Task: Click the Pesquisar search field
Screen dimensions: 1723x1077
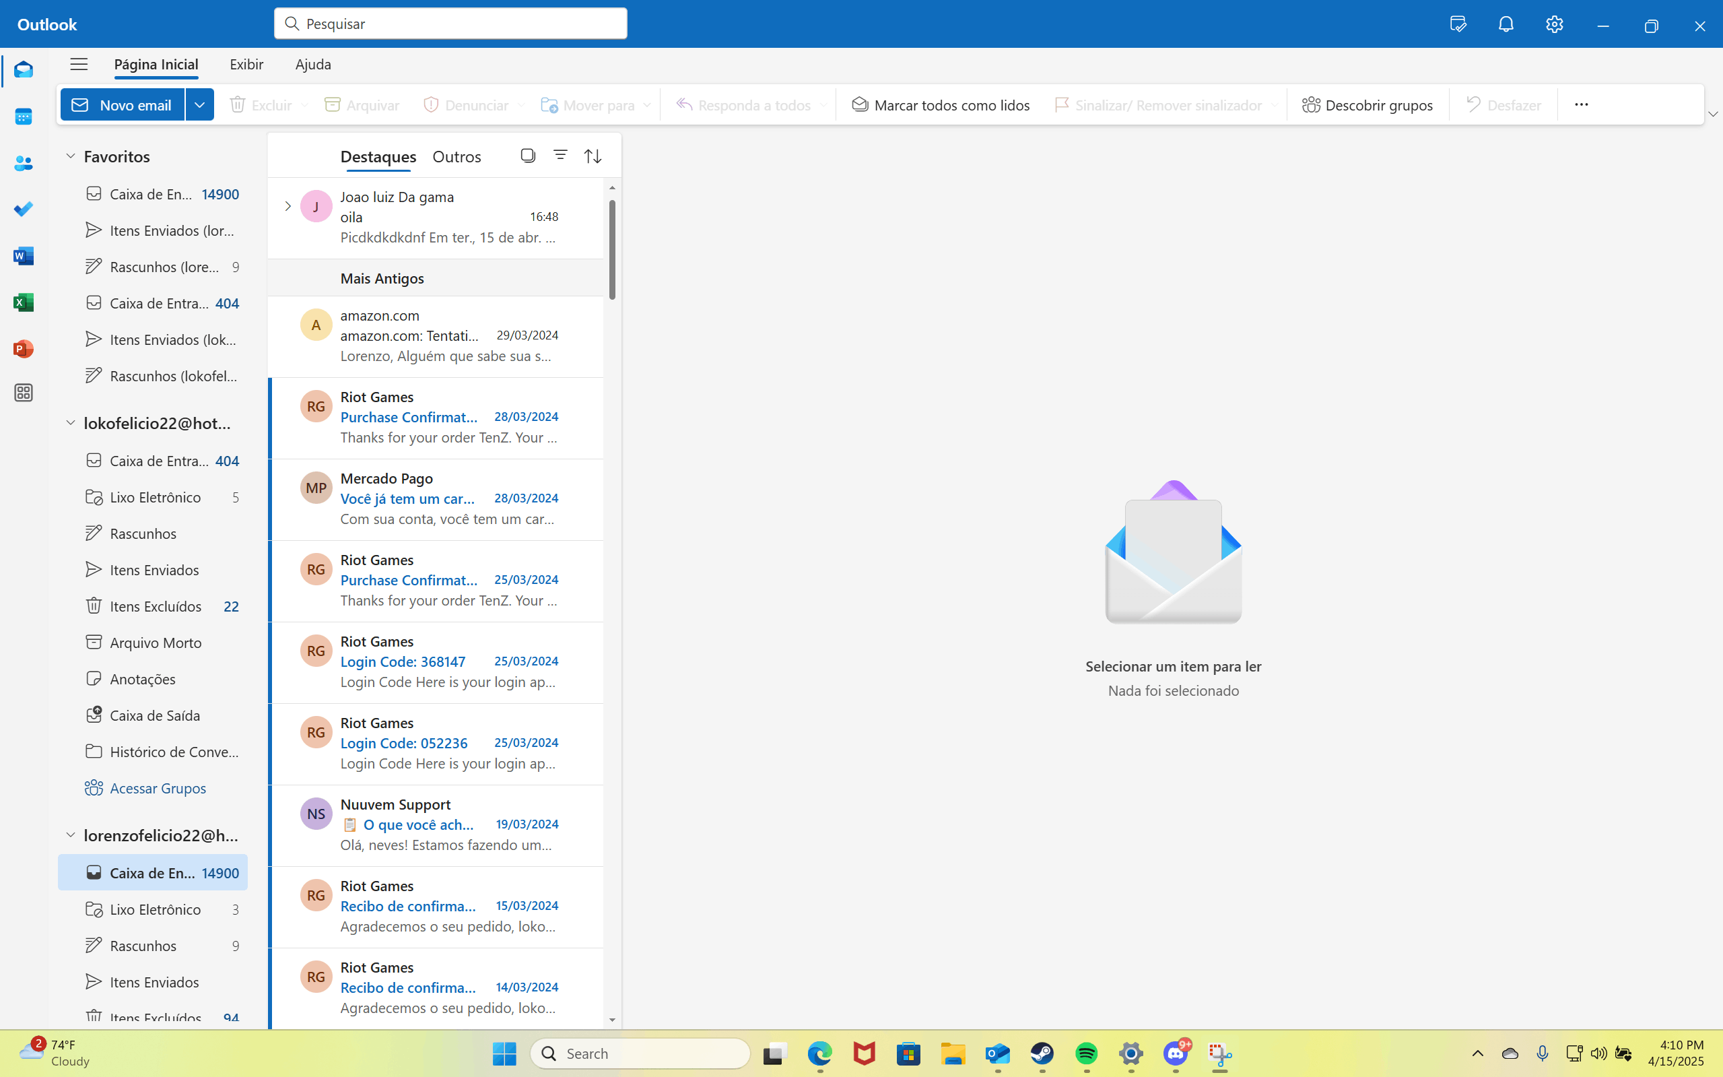Action: tap(450, 24)
